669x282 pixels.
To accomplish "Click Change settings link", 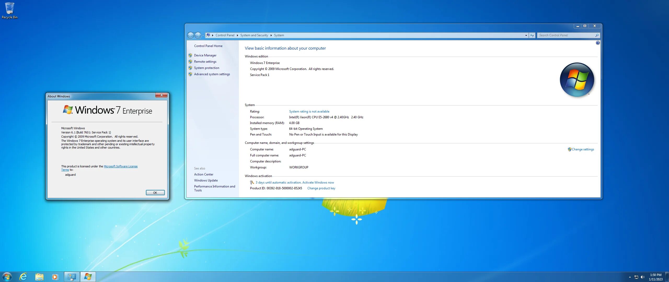I will (583, 149).
